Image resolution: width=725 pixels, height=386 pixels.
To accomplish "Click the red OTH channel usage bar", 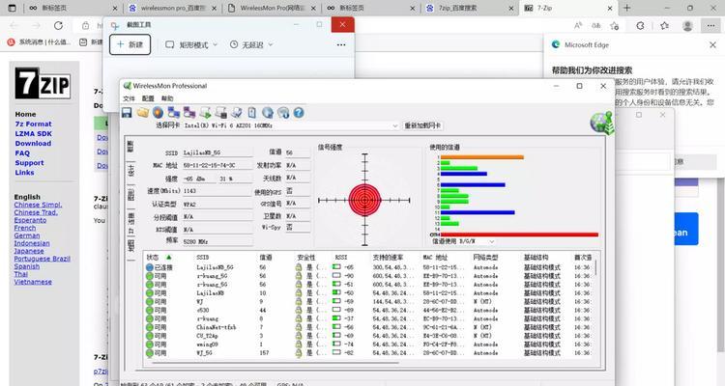I will coord(519,234).
